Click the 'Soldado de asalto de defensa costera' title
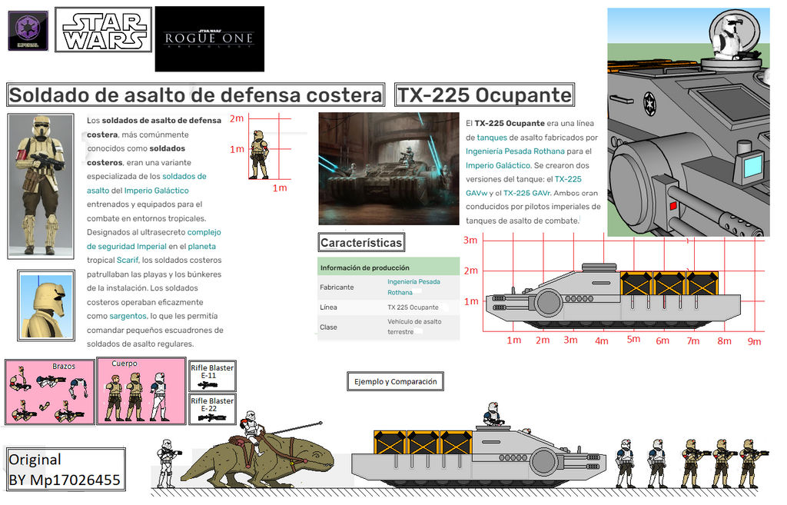The width and height of the screenshot is (787, 505). pos(196,95)
